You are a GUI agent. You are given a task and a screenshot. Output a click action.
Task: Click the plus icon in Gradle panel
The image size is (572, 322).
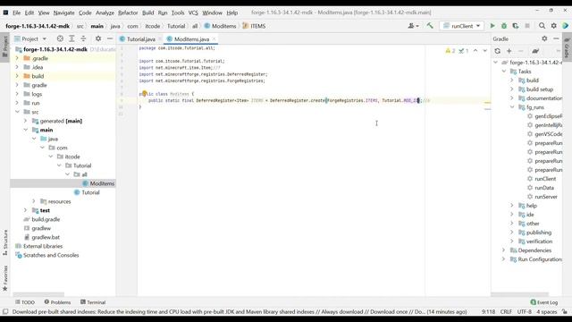tap(509, 51)
